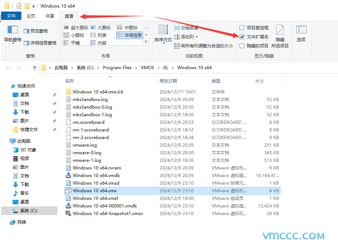
Task: Click 将所有列调整为合适的大小 in the ribbon
Action: click(203, 46)
